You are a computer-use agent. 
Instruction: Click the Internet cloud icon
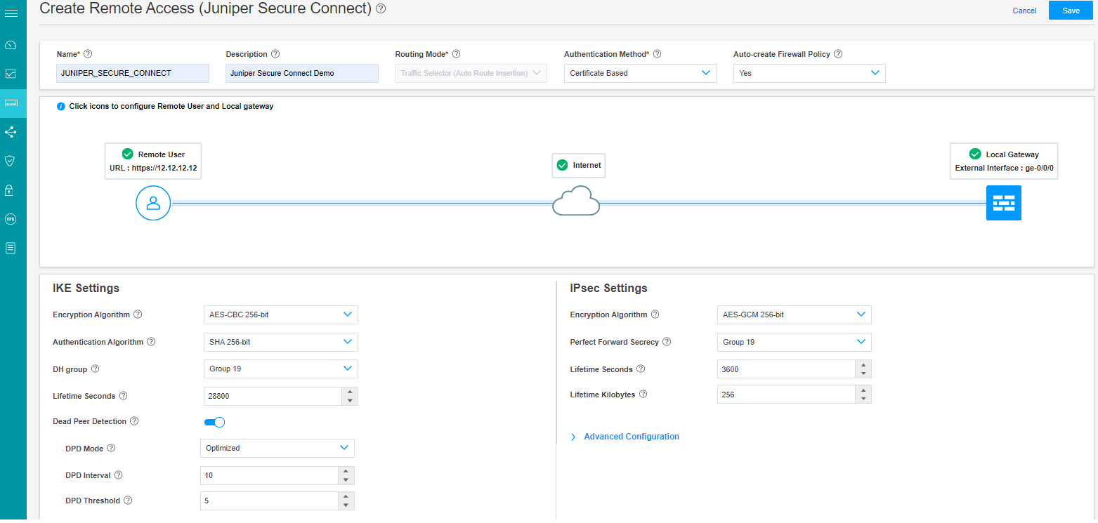coord(576,202)
